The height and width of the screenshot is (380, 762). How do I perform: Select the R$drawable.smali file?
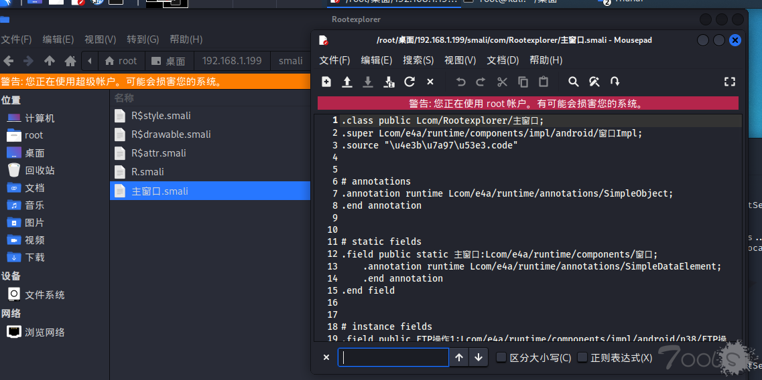171,134
